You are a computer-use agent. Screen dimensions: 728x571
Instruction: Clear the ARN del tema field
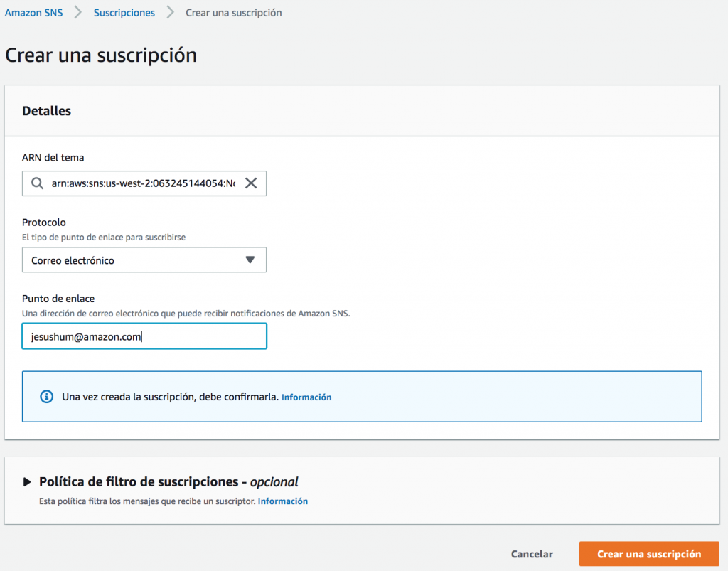[x=251, y=183]
